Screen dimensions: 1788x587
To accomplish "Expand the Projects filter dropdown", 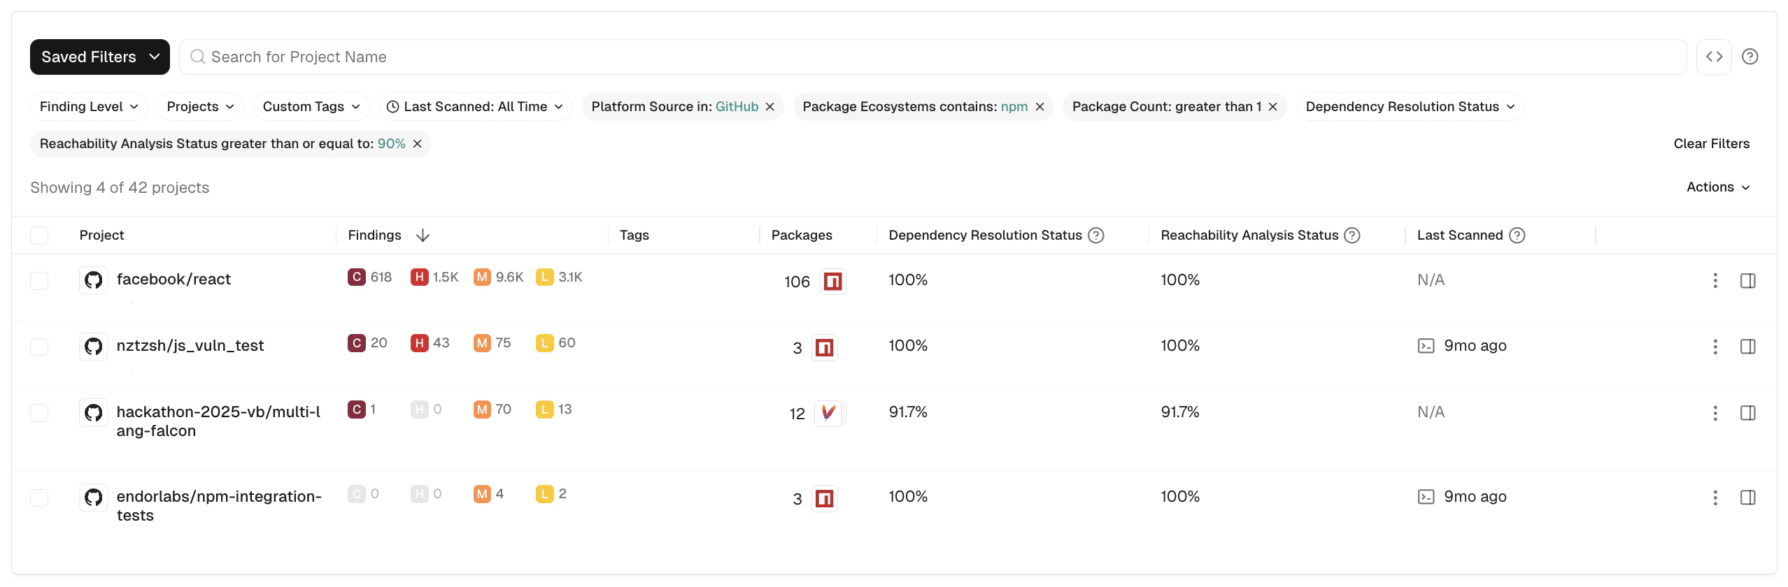I will point(200,106).
